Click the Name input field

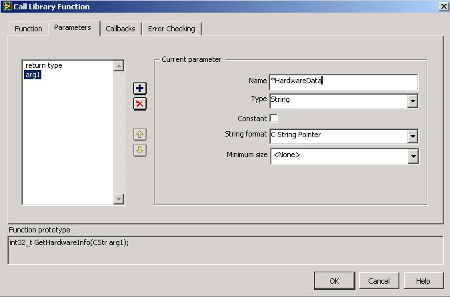tap(343, 82)
